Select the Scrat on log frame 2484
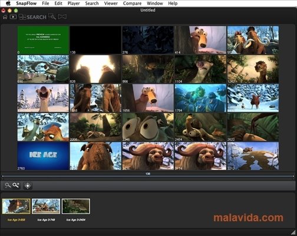 (200, 127)
